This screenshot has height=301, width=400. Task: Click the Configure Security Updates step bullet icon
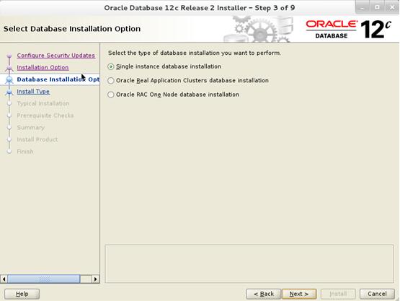pyautogui.click(x=9, y=56)
